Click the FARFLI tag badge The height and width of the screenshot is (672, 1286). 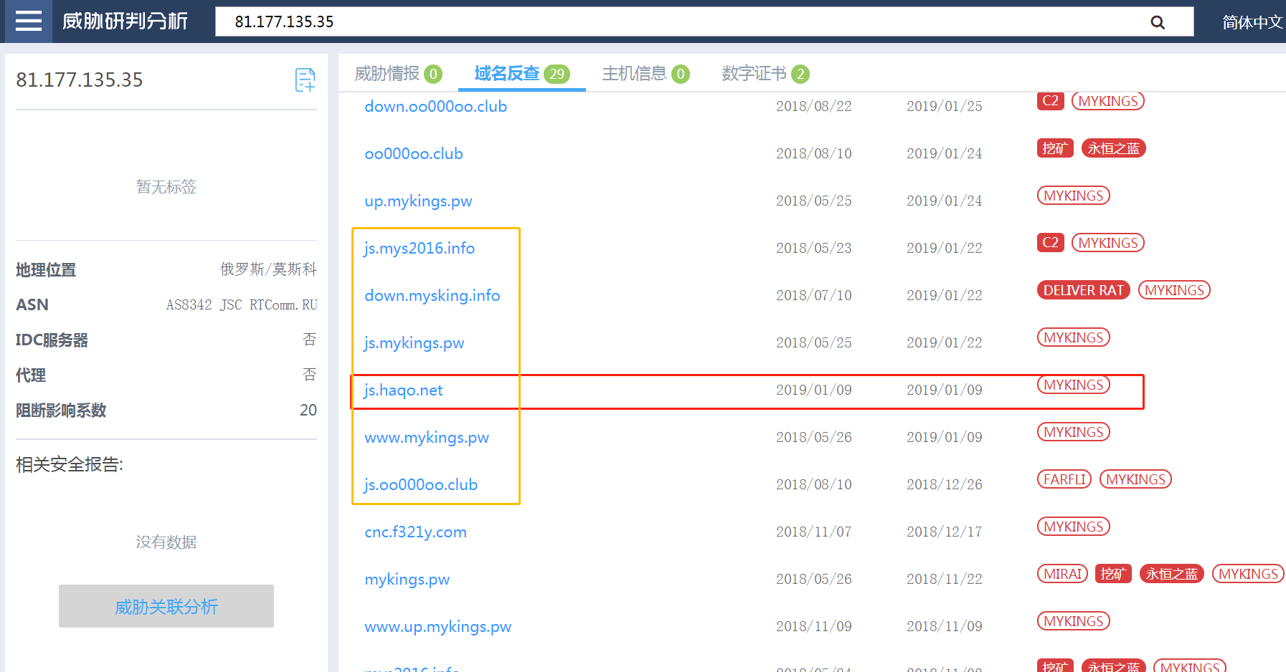pos(1064,479)
